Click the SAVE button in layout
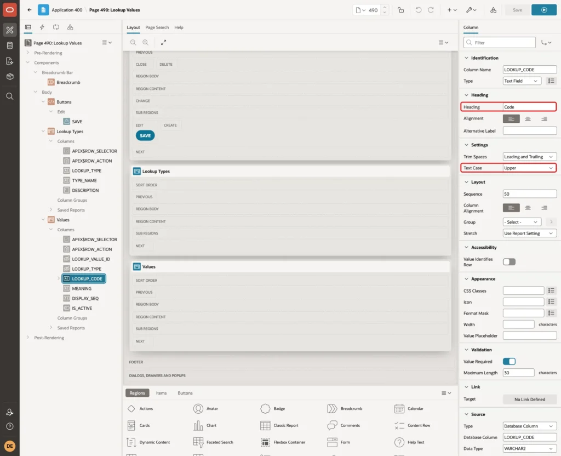 coord(145,136)
